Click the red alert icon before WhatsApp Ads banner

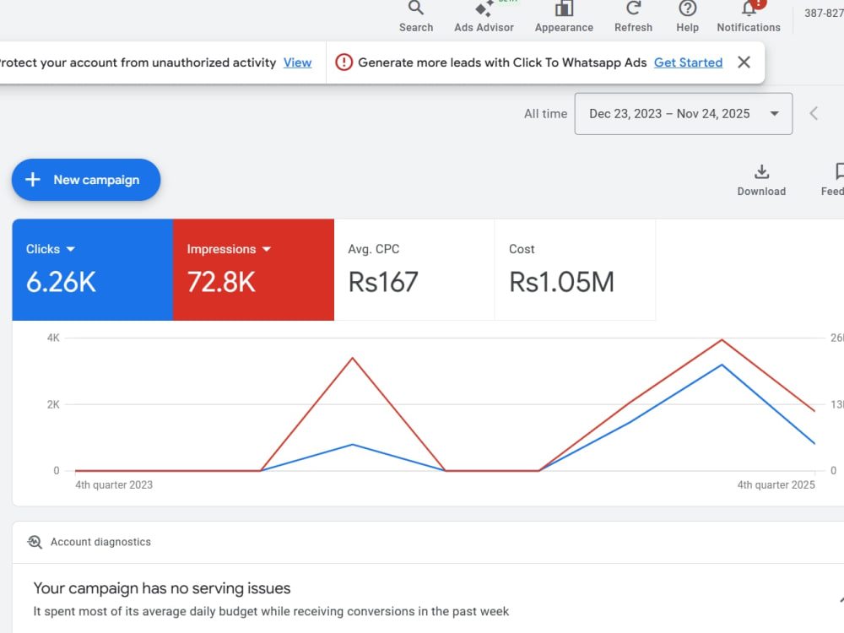point(344,62)
